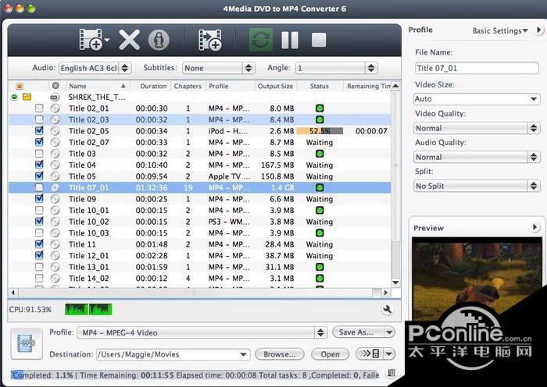The height and width of the screenshot is (387, 547).
Task: Select the Title 12_01 row name
Action: tap(88, 255)
